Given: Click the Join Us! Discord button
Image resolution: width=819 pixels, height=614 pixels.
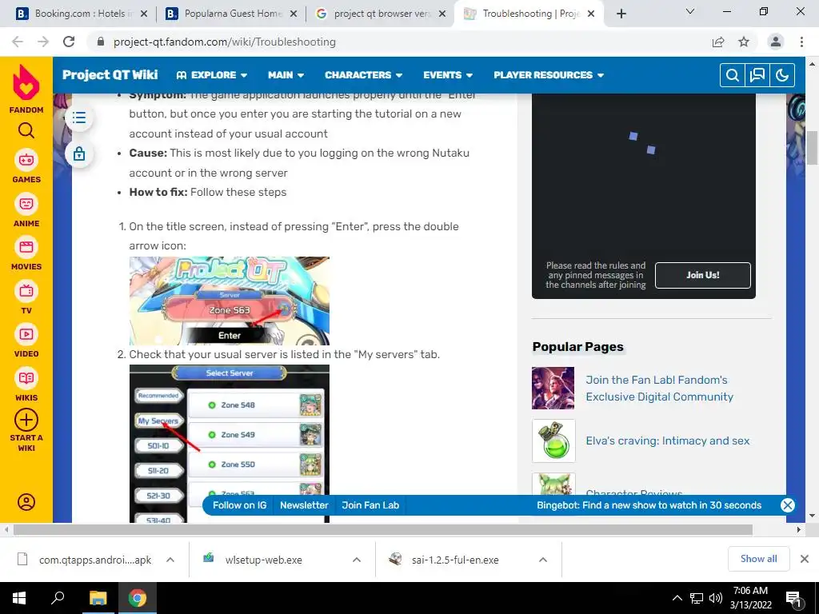Looking at the screenshot, I should [x=702, y=275].
